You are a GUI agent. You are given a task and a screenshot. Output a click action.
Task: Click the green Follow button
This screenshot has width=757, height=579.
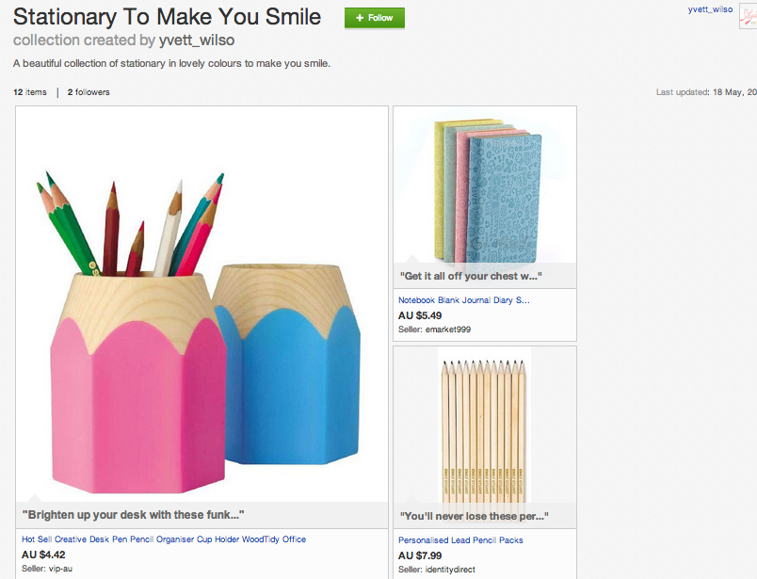(x=374, y=18)
